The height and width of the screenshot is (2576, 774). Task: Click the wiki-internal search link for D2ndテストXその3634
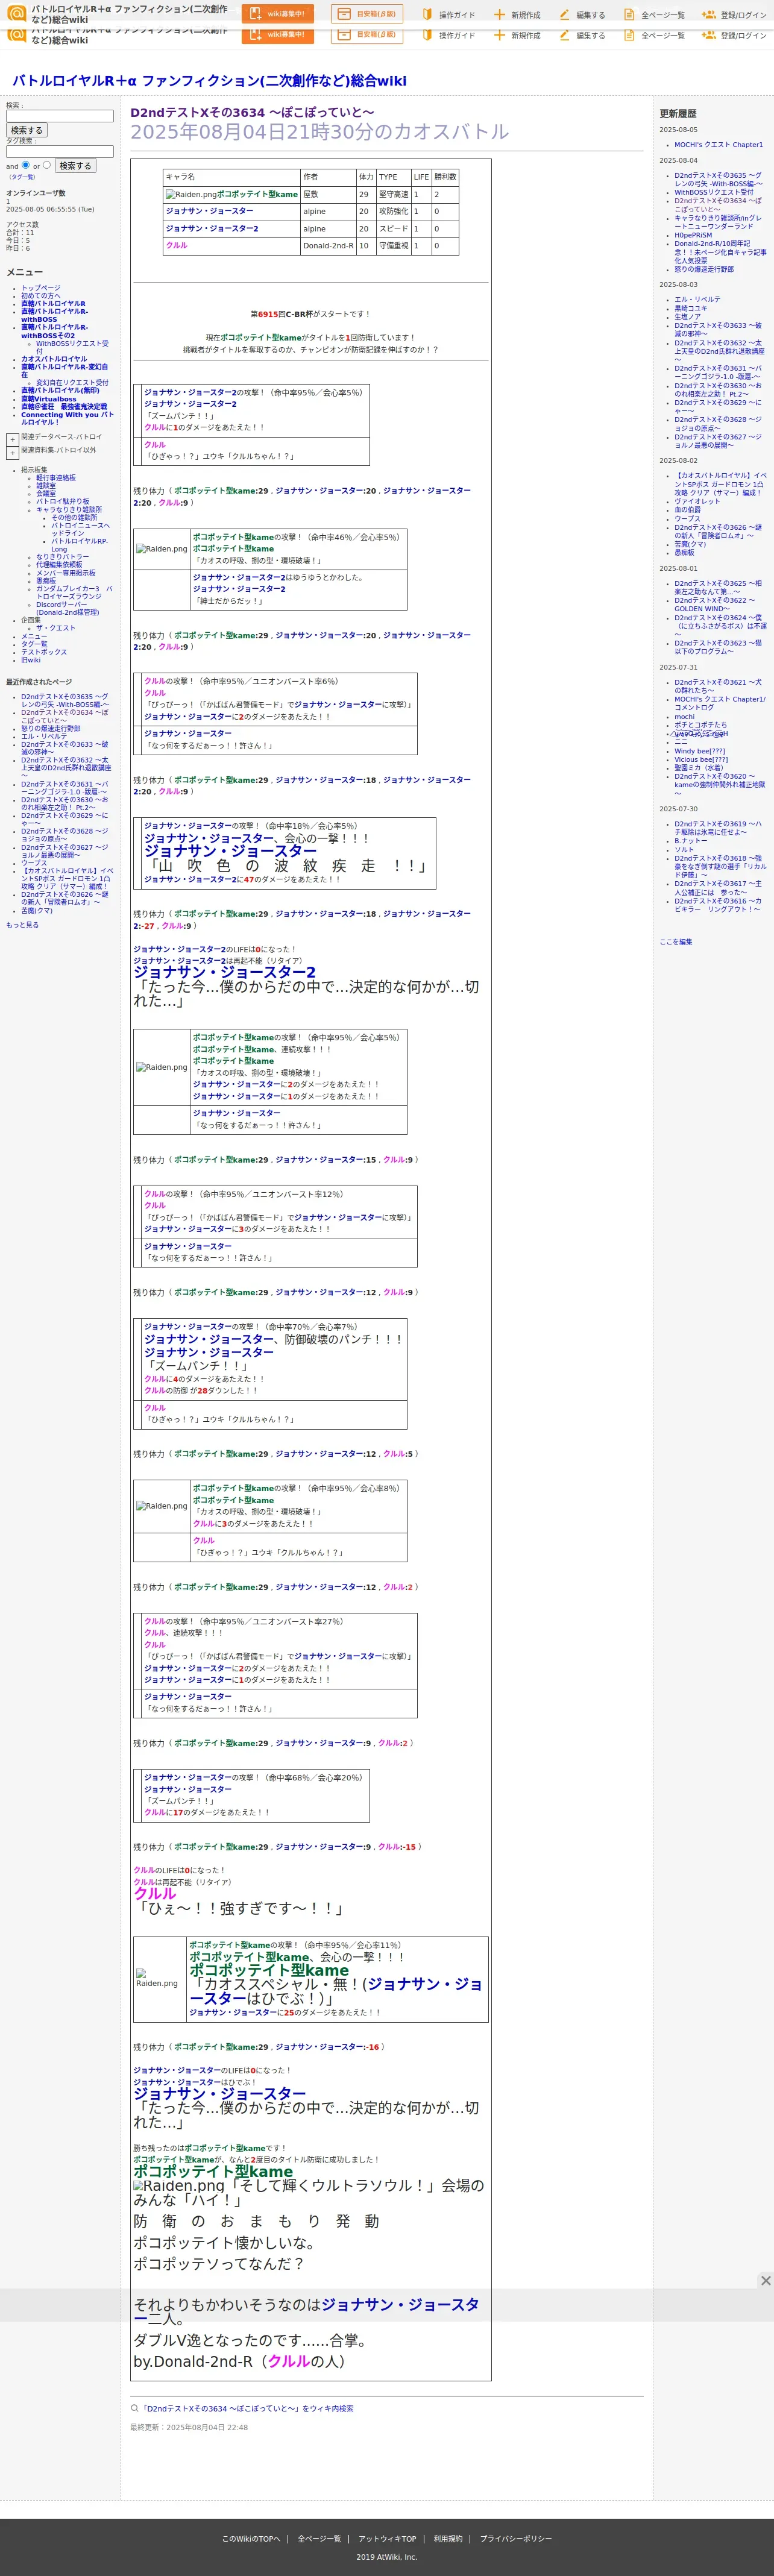(x=248, y=2409)
